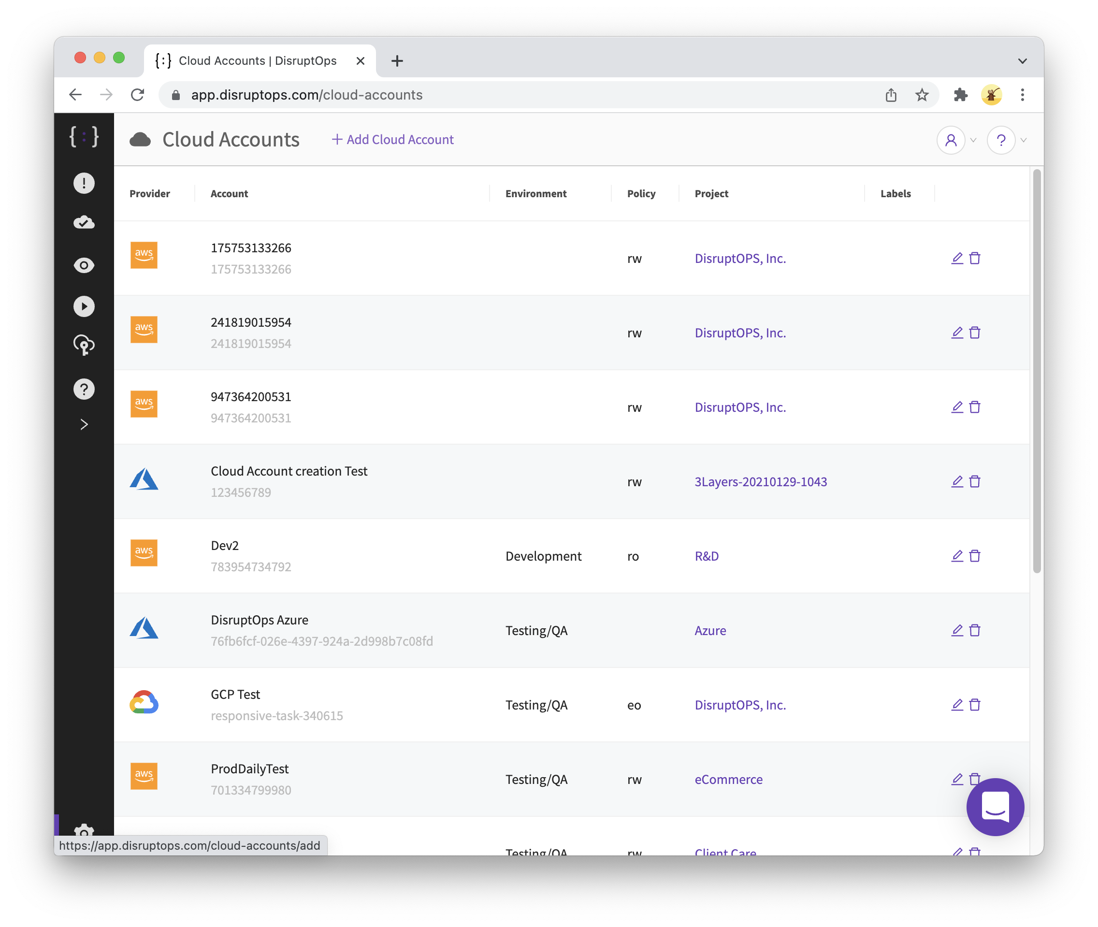Open a new browser tab
1098x927 pixels.
click(397, 61)
